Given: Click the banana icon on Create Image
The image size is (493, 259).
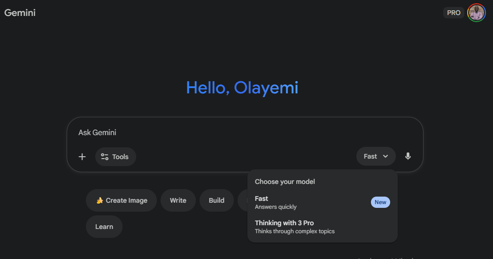Looking at the screenshot, I should point(100,200).
